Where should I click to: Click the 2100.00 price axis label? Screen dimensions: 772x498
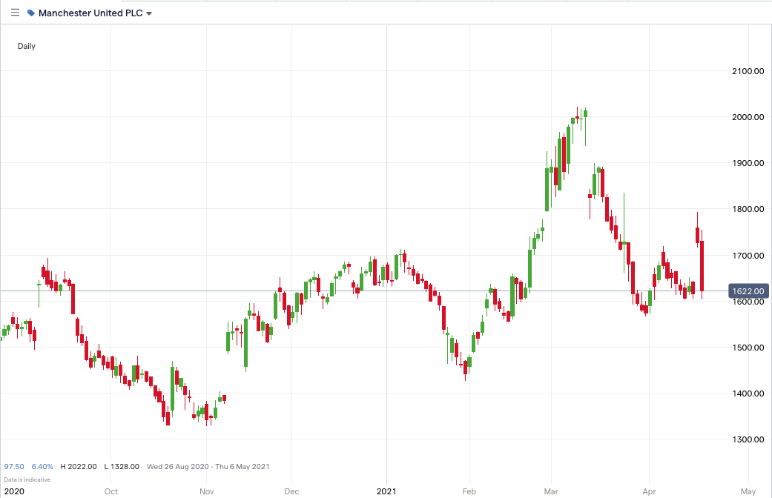pyautogui.click(x=748, y=71)
